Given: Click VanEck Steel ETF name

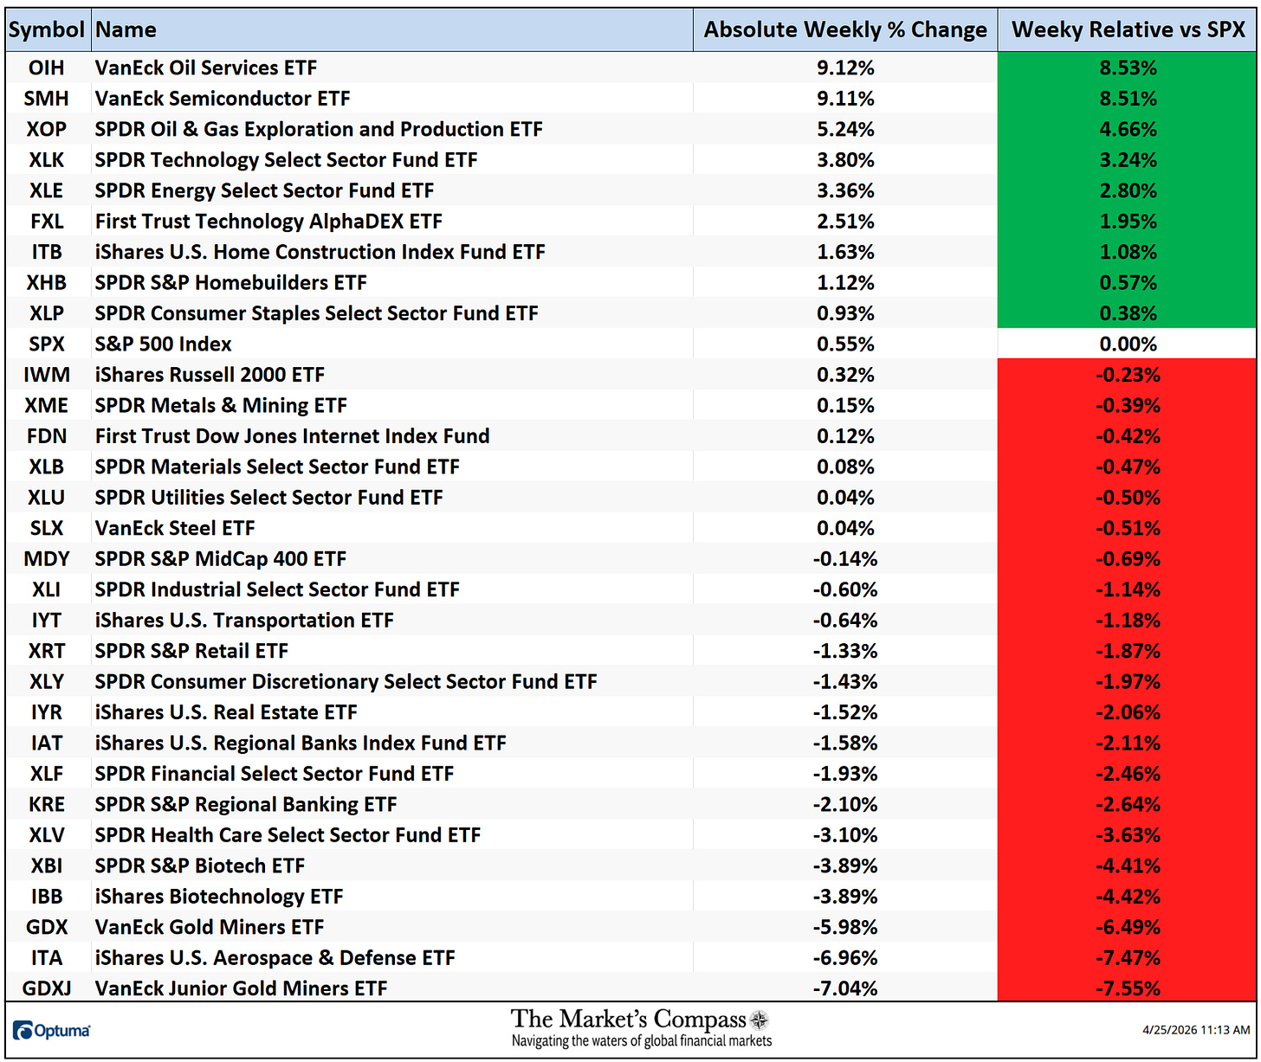Looking at the screenshot, I should tap(175, 528).
